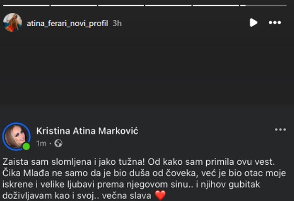Click the red heart emoji
294x201 pixels.
(160, 195)
